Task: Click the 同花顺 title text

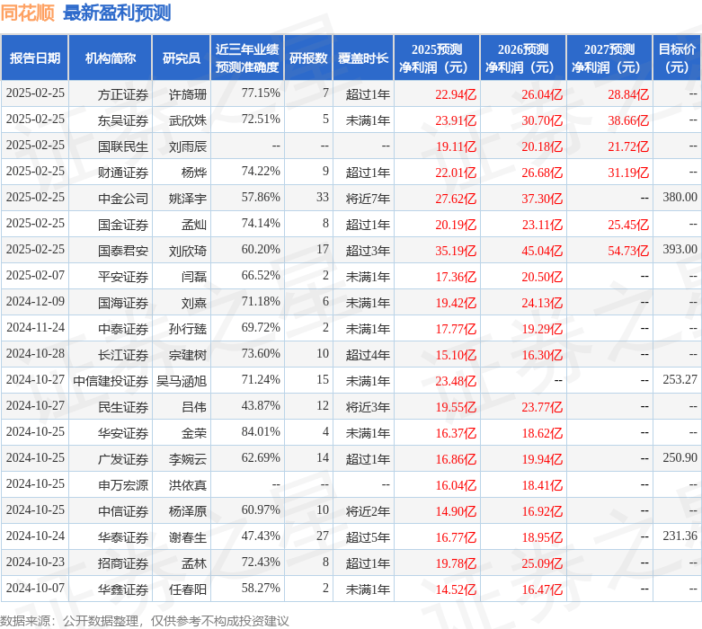Action: pos(27,13)
